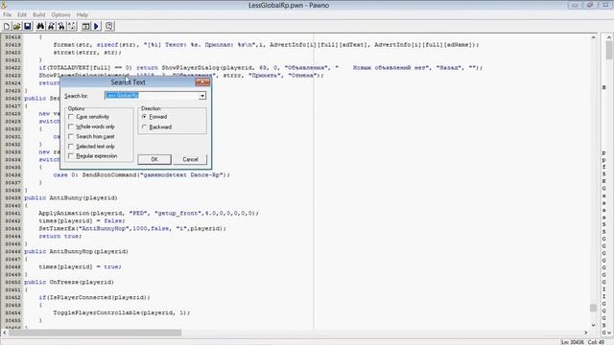This screenshot has width=614, height=345.
Task: Enable the Case sensitivity checkbox
Action: pos(71,117)
